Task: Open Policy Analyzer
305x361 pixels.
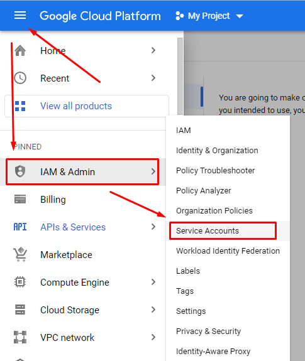Action: (x=228, y=190)
